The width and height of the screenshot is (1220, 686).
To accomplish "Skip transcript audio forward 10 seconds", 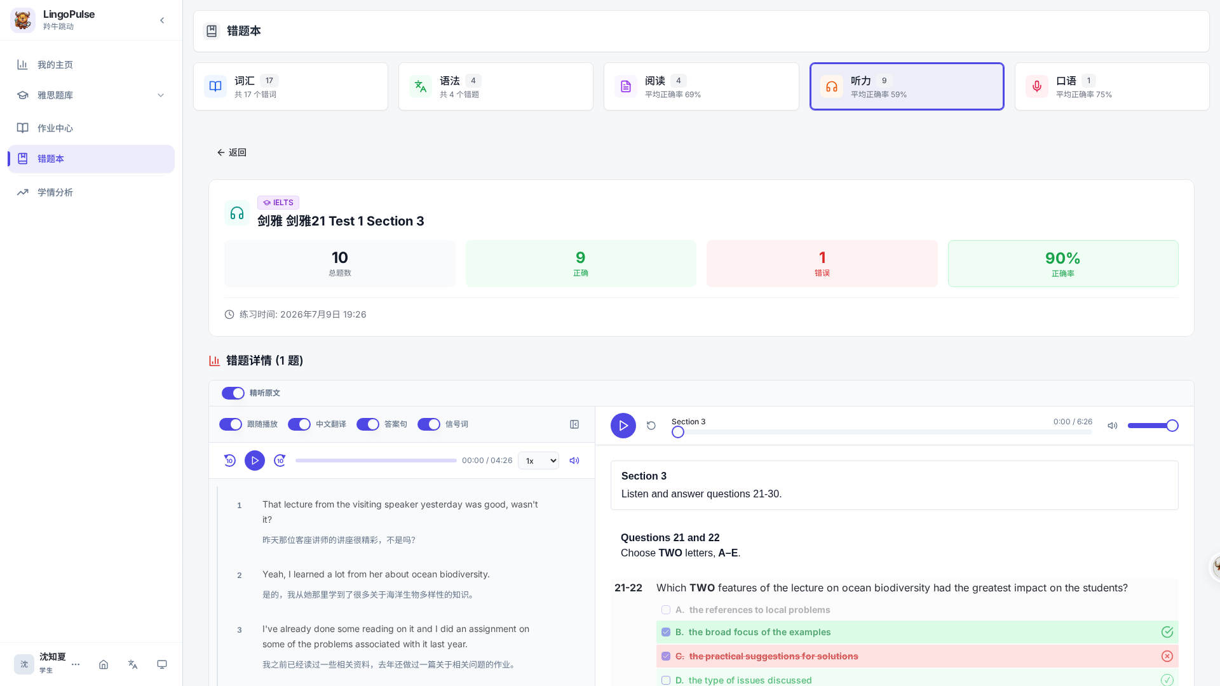I will [280, 461].
